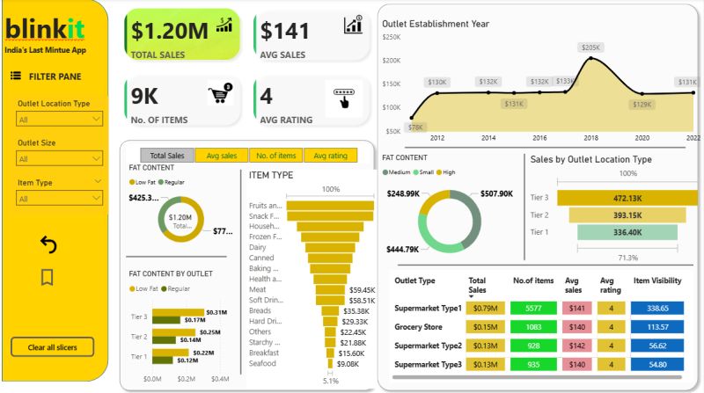Click the Snack Foods funnel bar
The height and width of the screenshot is (393, 704).
point(330,215)
